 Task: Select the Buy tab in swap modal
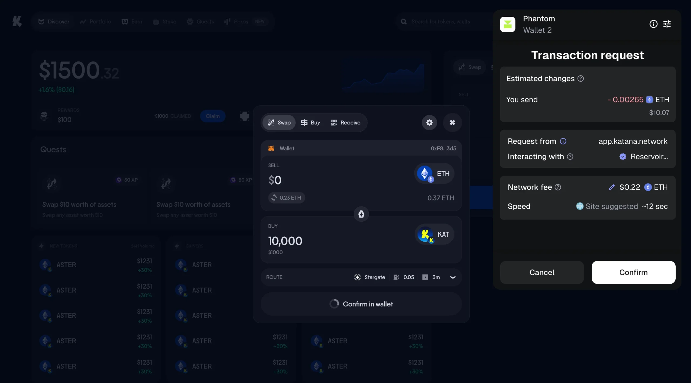pos(310,123)
